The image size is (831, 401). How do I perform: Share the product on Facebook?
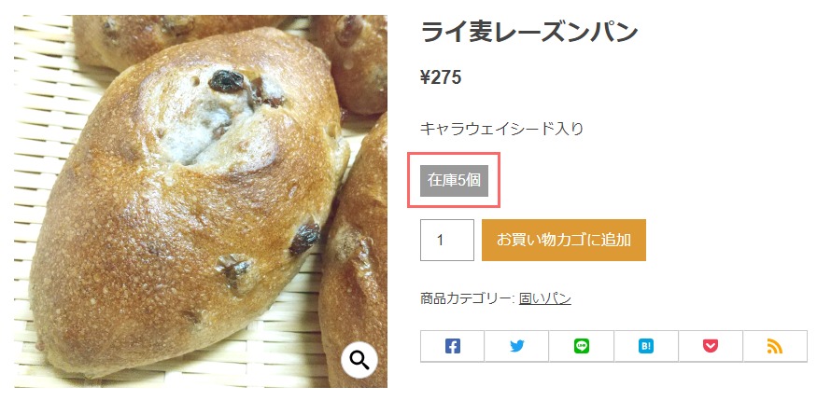452,347
